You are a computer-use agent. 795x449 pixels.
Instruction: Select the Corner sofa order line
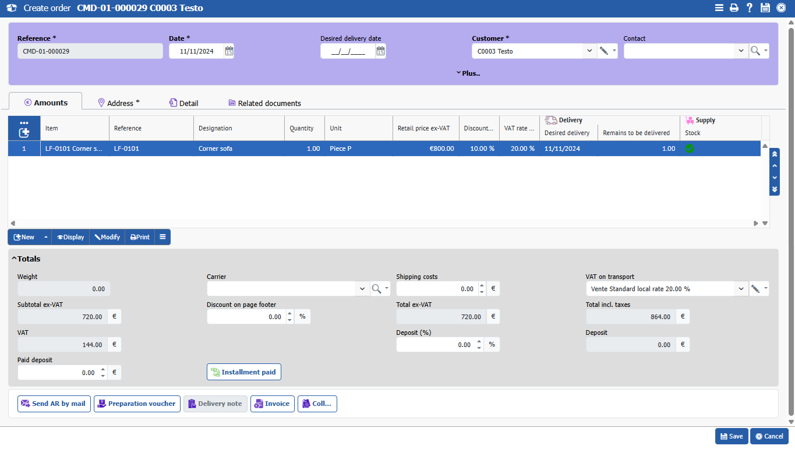[215, 149]
